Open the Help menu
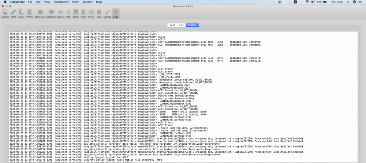Viewport: 366px width, 163px height. tap(99, 2)
